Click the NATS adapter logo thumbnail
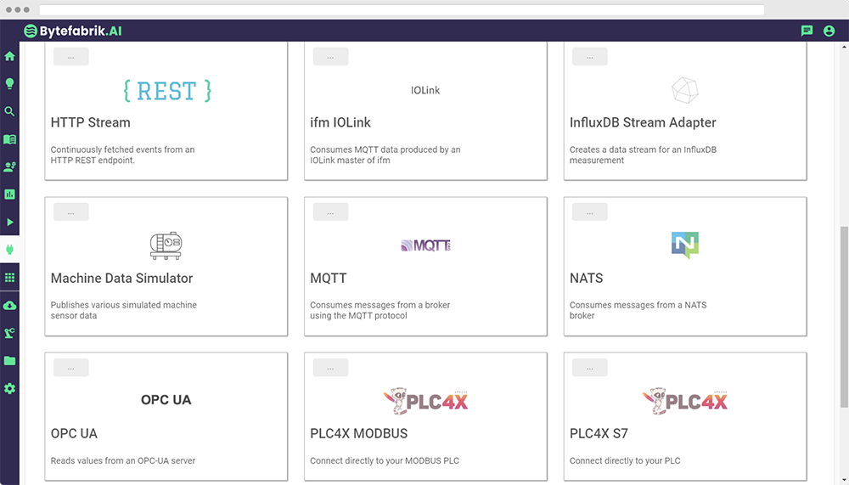This screenshot has height=485, width=849. (x=684, y=245)
